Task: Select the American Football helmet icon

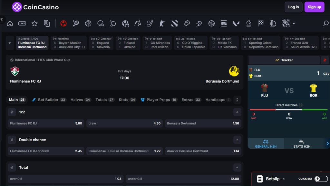Action: (x=101, y=23)
